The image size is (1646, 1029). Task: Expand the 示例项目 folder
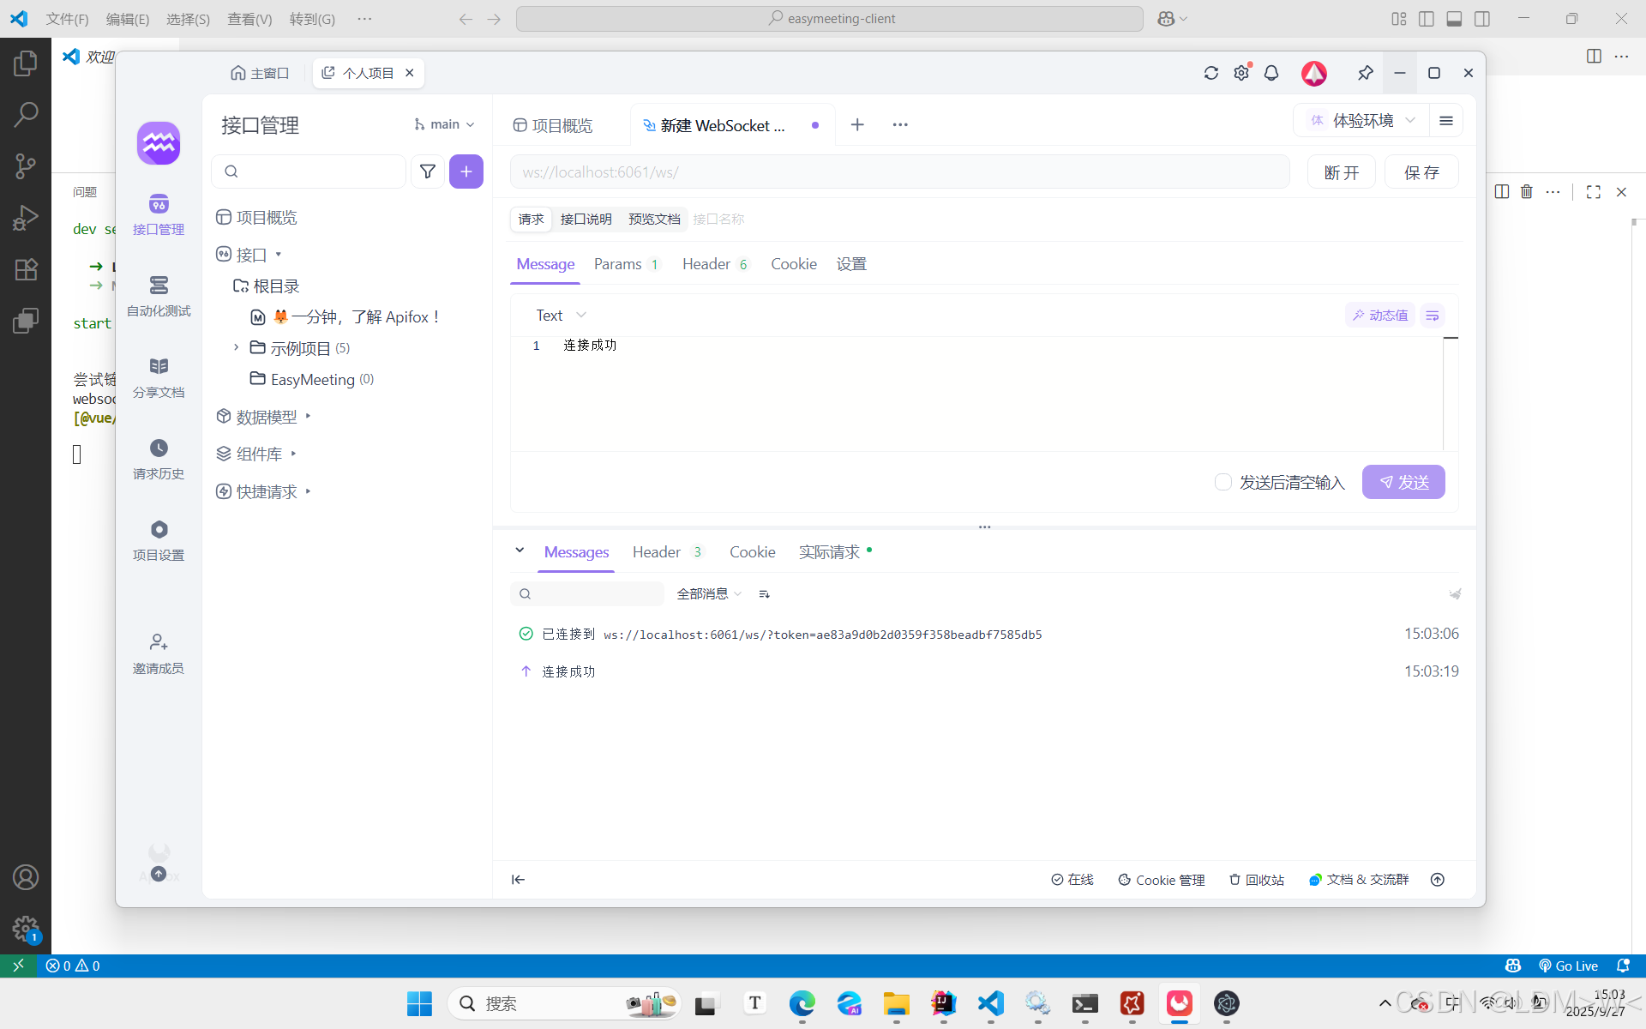click(236, 347)
